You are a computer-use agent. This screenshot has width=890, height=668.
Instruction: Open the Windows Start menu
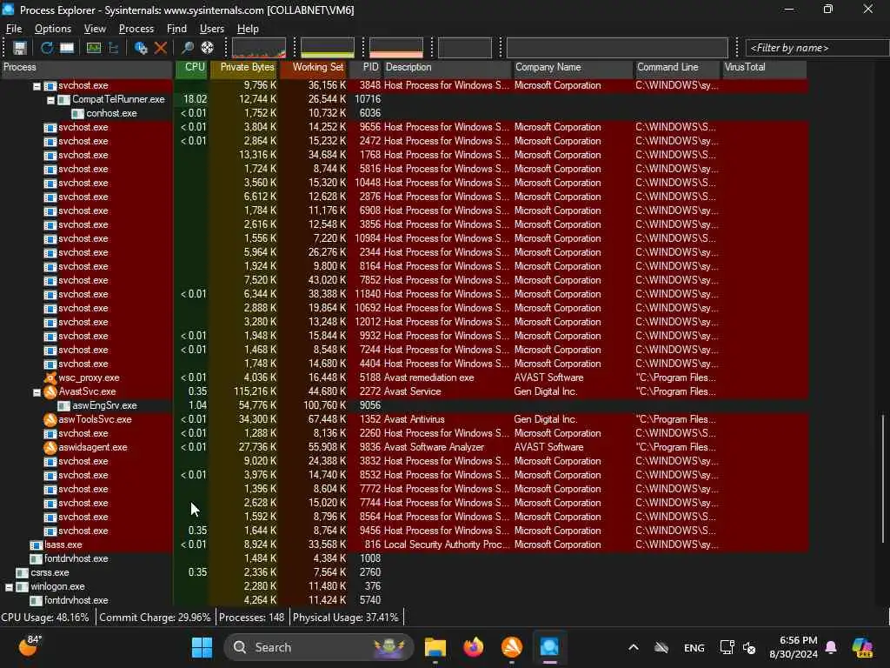pyautogui.click(x=202, y=647)
